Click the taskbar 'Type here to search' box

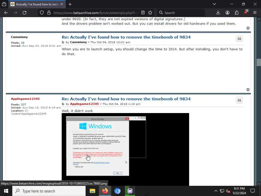(49, 191)
